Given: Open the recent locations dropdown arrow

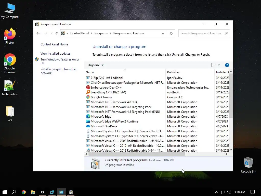Looking at the screenshot, I should pyautogui.click(x=51, y=33).
